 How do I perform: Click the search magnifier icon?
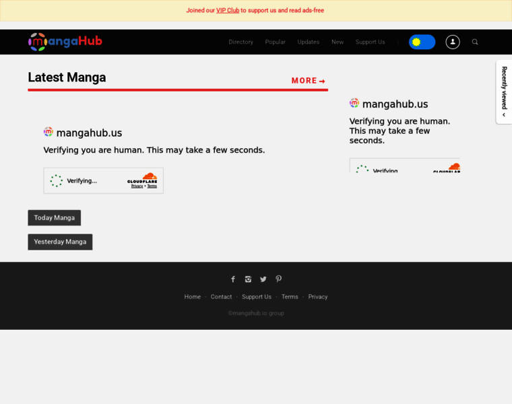pyautogui.click(x=475, y=42)
